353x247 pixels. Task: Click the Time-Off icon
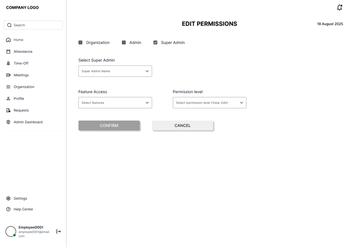[8, 63]
